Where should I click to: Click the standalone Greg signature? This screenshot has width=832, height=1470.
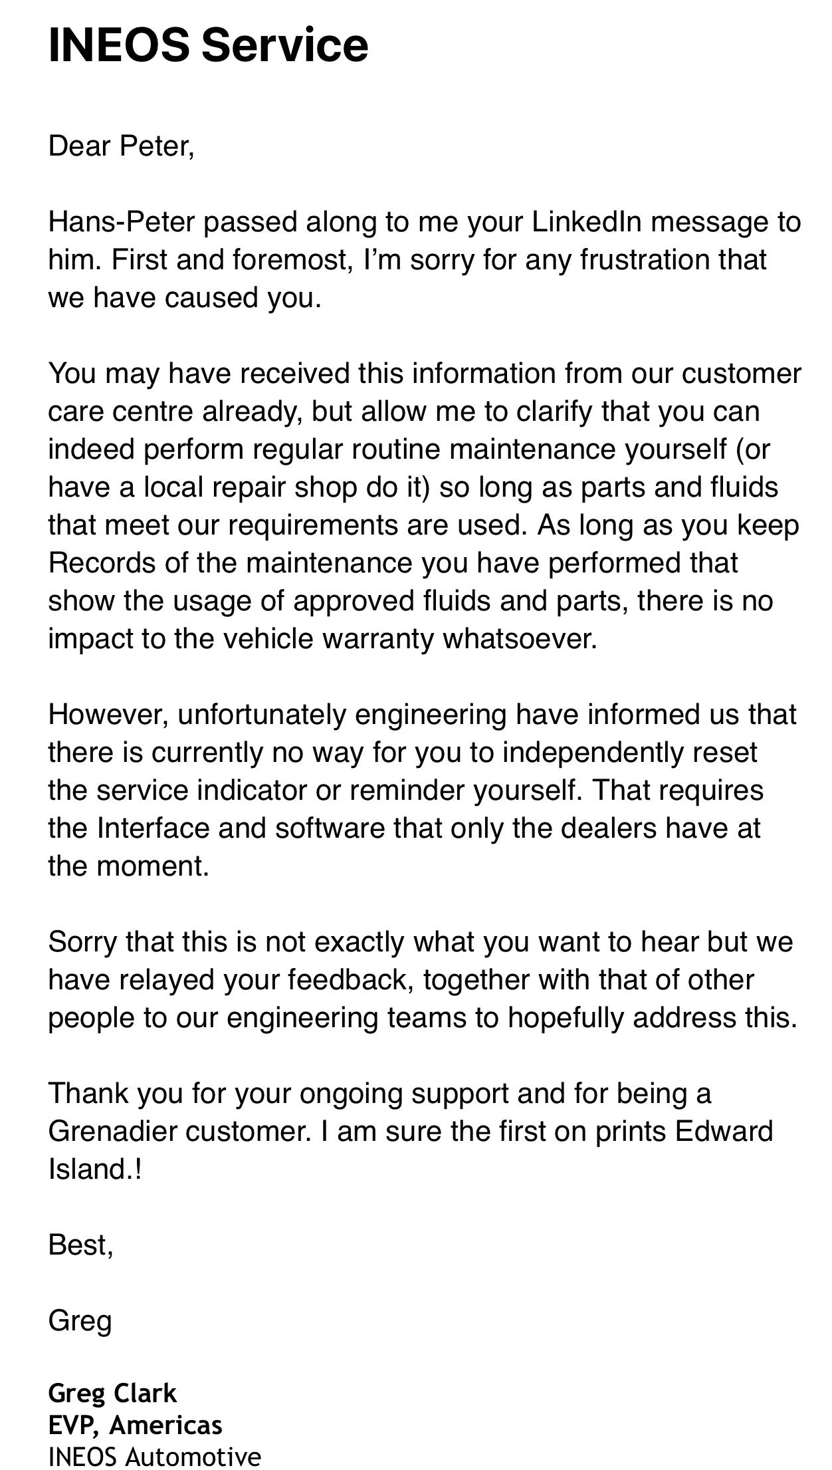tap(80, 1321)
